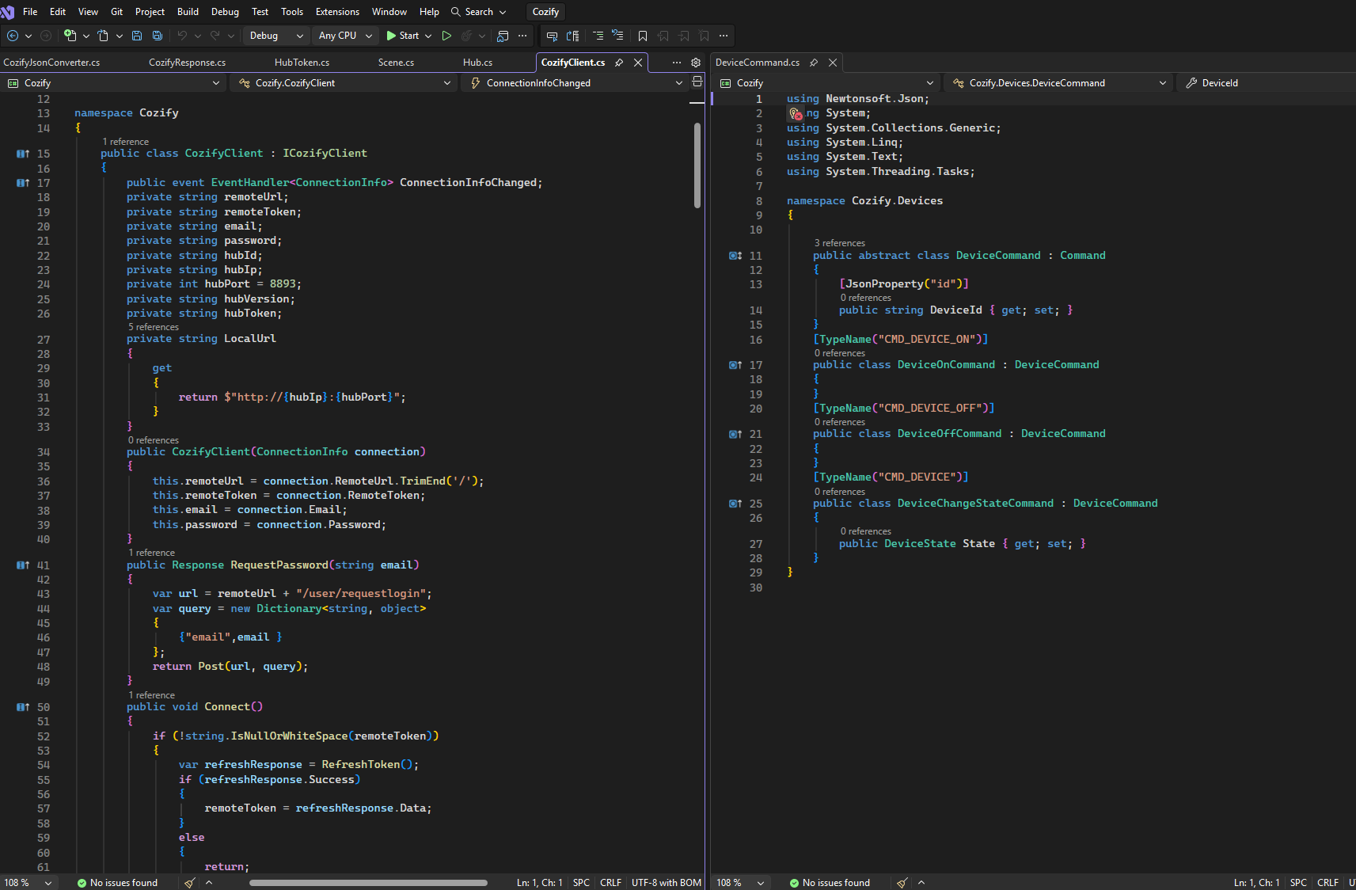Open the Cozify project dropdown in right pane
Image resolution: width=1356 pixels, height=890 pixels.
coord(826,83)
